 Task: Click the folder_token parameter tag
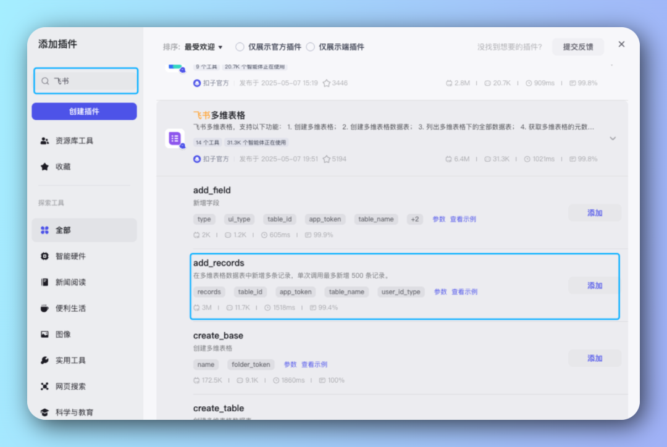coord(251,365)
